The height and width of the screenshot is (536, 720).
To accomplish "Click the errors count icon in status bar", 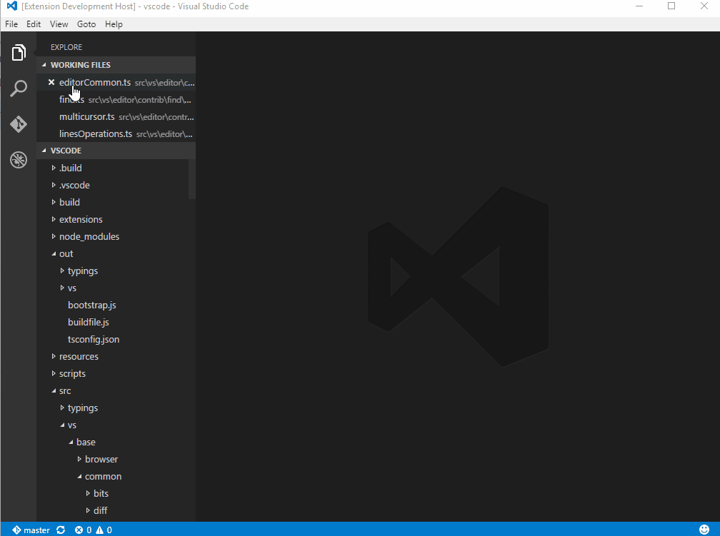I will pos(79,530).
